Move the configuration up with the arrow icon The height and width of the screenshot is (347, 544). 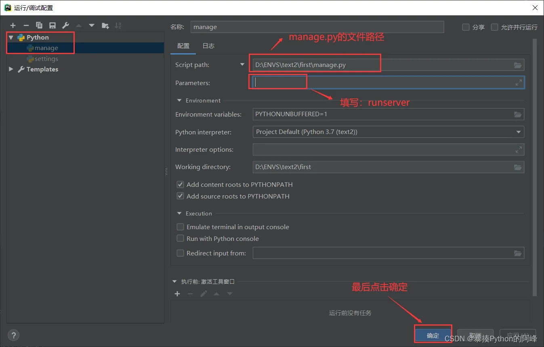tap(79, 25)
